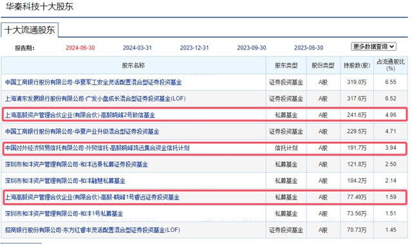Click the 121.8万 holdings cell
Screen dimensions: 412x244
[x=357, y=164]
